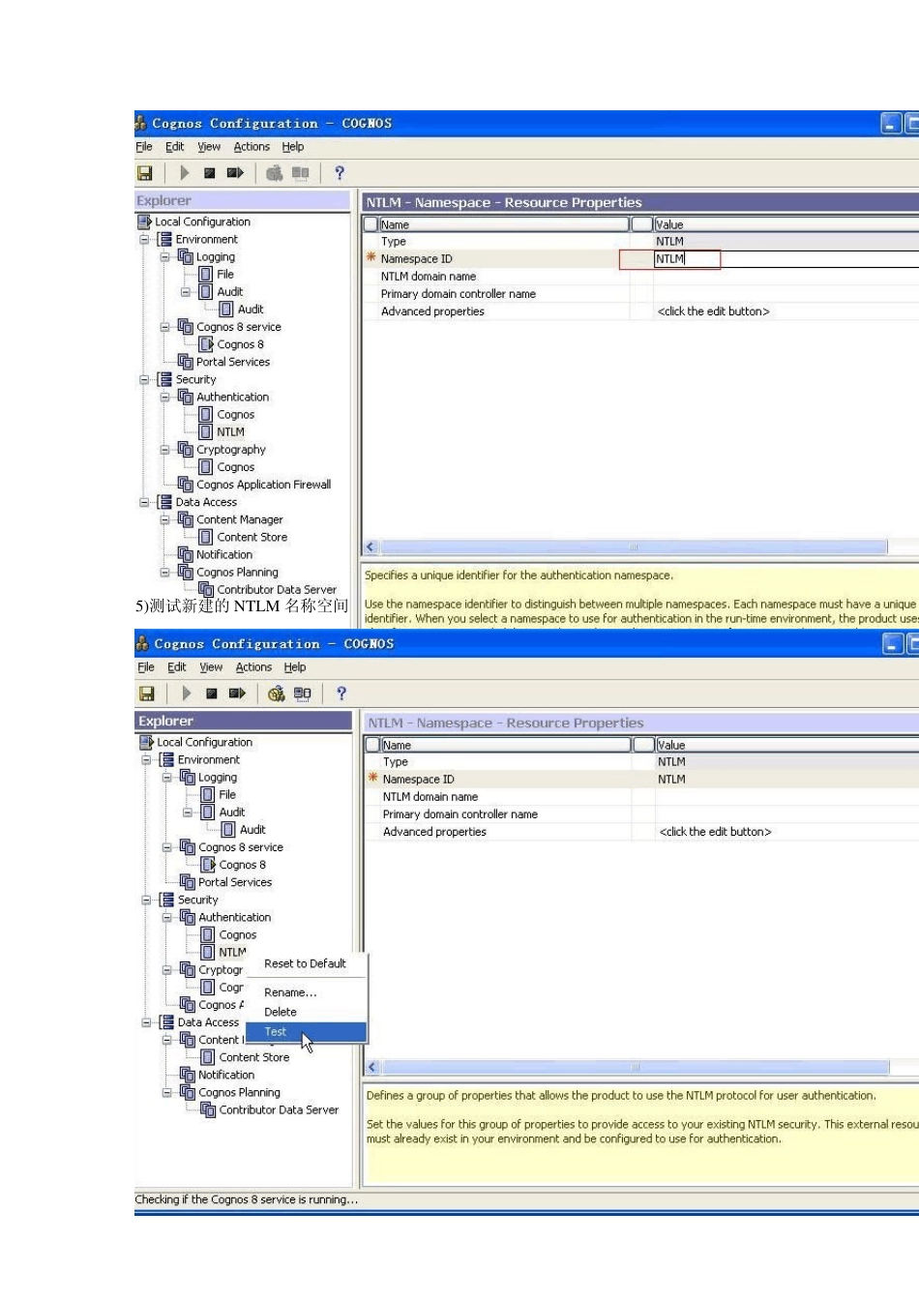Click Start (play) icon in lower window toolbar
Viewport: 919px width, 1300px height.
[186, 694]
